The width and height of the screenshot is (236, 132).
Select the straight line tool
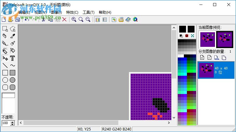5,65
